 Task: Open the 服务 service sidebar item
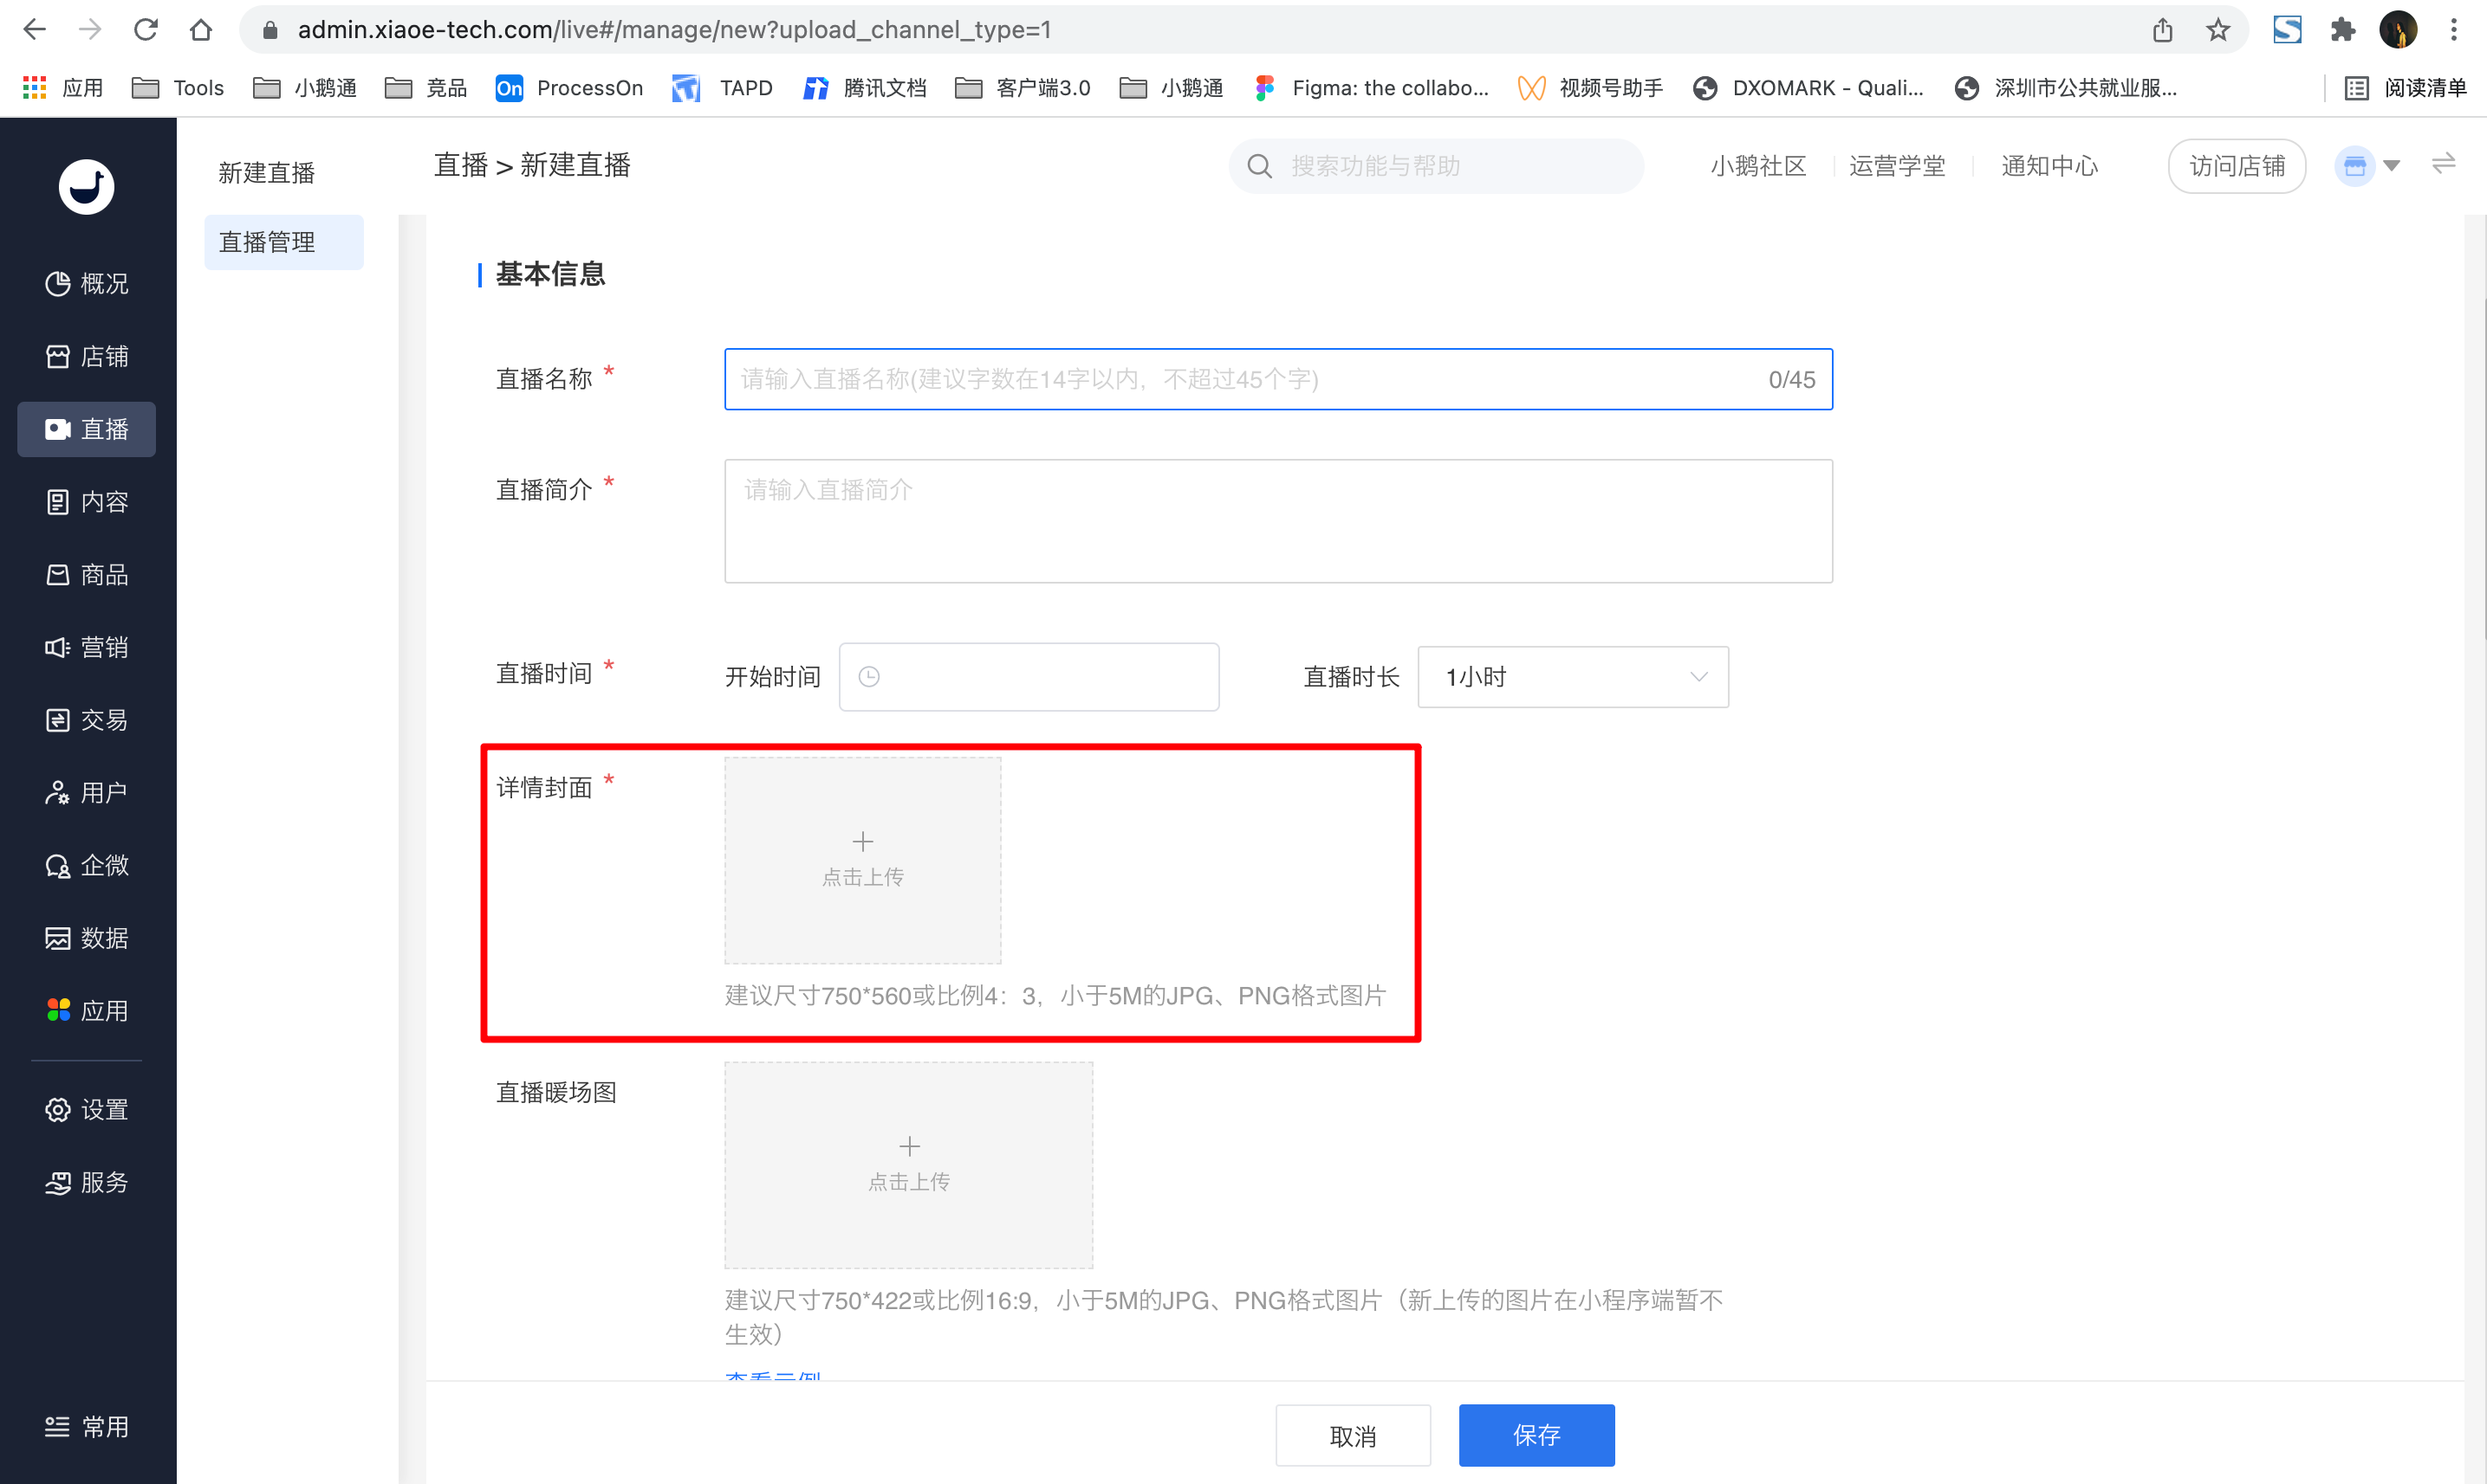(87, 1183)
